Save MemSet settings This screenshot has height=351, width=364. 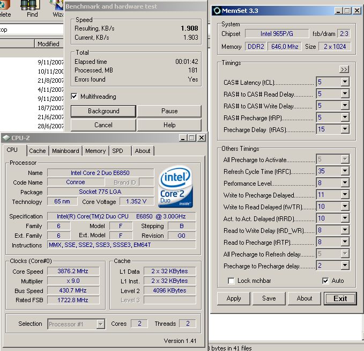(x=269, y=298)
